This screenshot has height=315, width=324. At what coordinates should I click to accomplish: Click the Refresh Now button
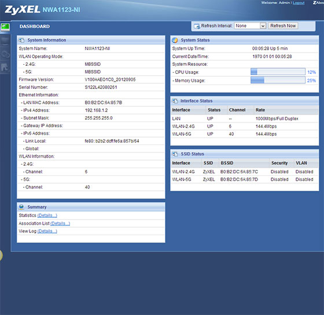coord(283,26)
